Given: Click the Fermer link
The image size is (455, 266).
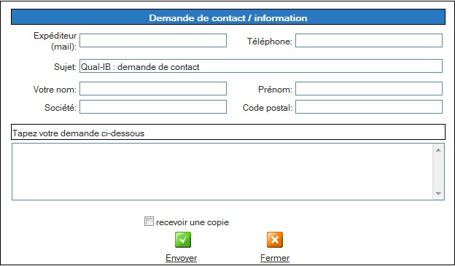Looking at the screenshot, I should tap(275, 258).
